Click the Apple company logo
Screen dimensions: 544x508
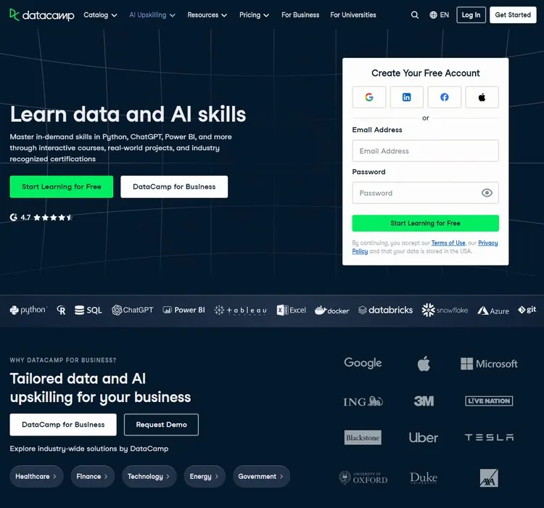click(424, 364)
